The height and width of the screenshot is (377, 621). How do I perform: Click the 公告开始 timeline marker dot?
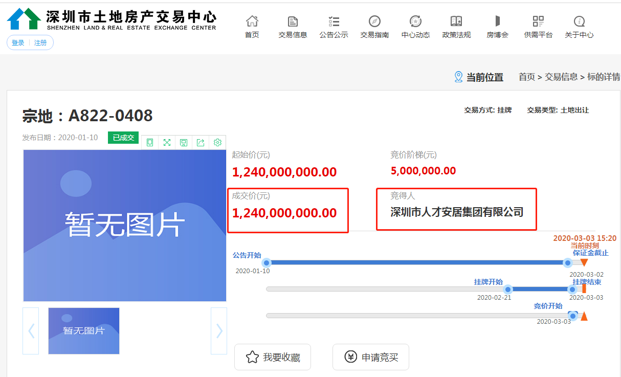[266, 263]
